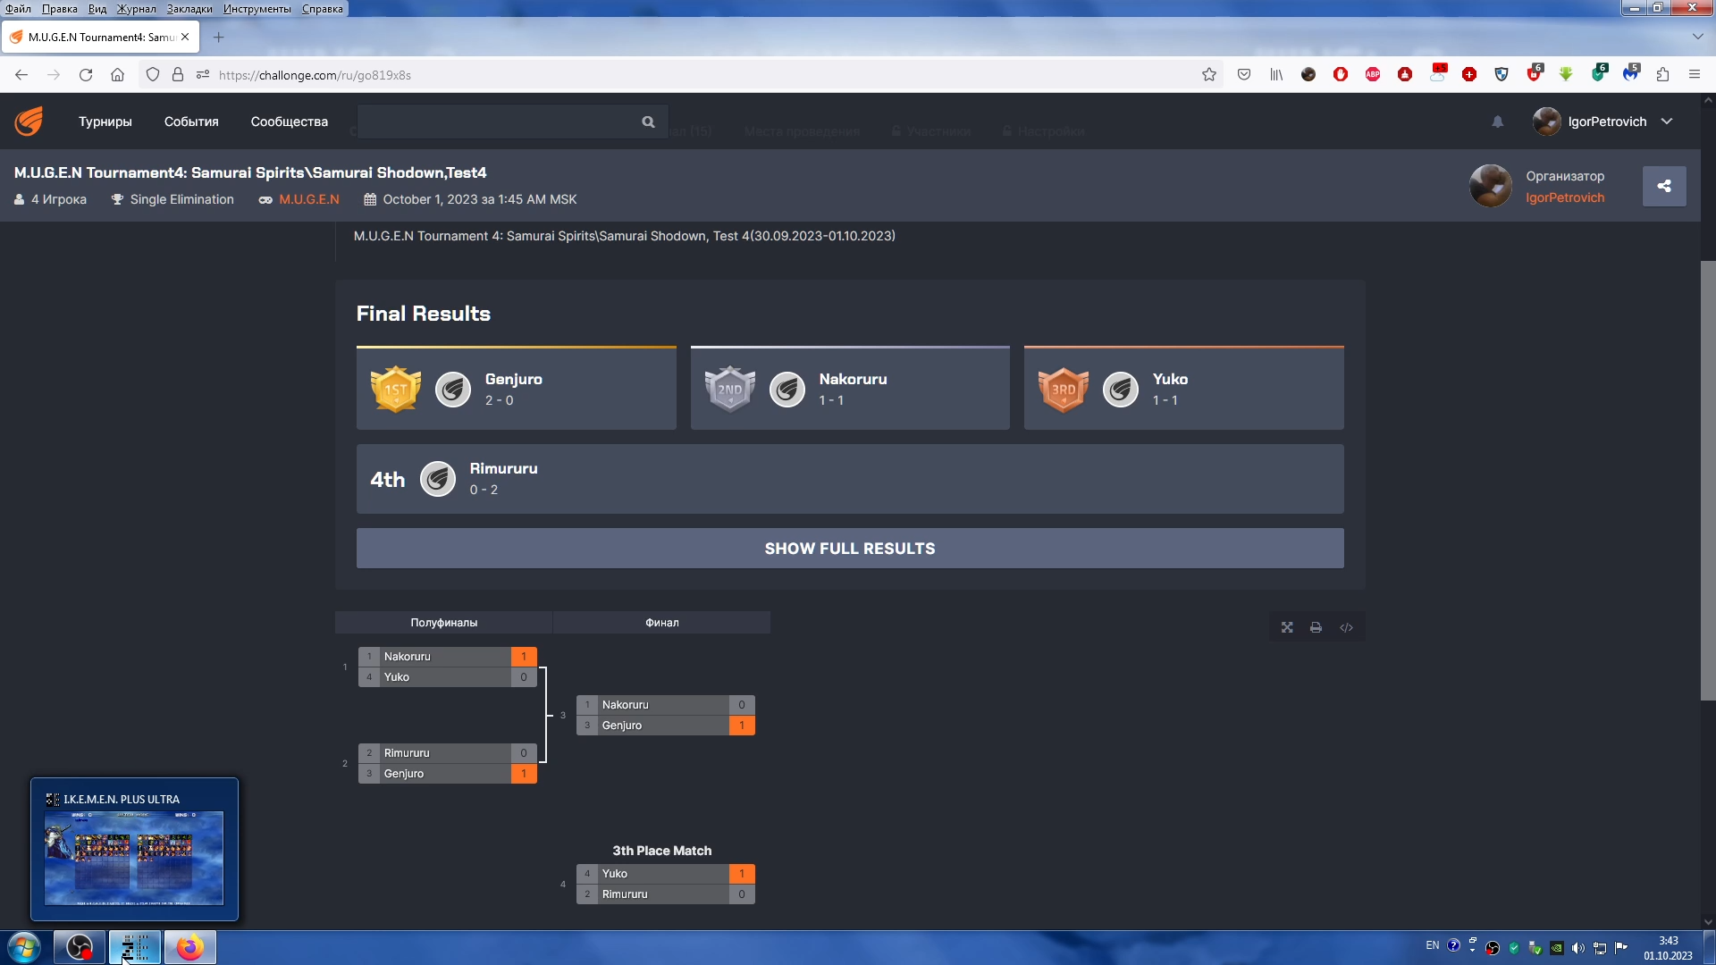This screenshot has height=965, width=1716.
Task: Click the page vertical scrollbar thumb
Action: pos(1707,481)
